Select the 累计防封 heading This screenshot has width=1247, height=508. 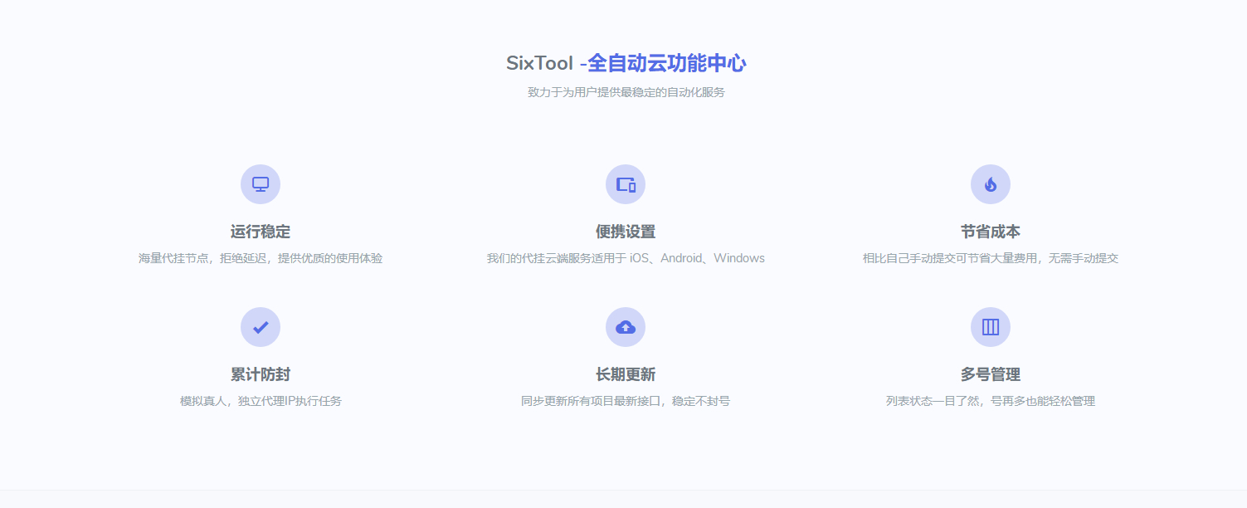[261, 374]
